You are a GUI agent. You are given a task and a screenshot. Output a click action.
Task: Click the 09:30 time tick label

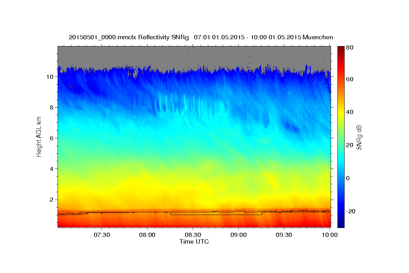284,235
